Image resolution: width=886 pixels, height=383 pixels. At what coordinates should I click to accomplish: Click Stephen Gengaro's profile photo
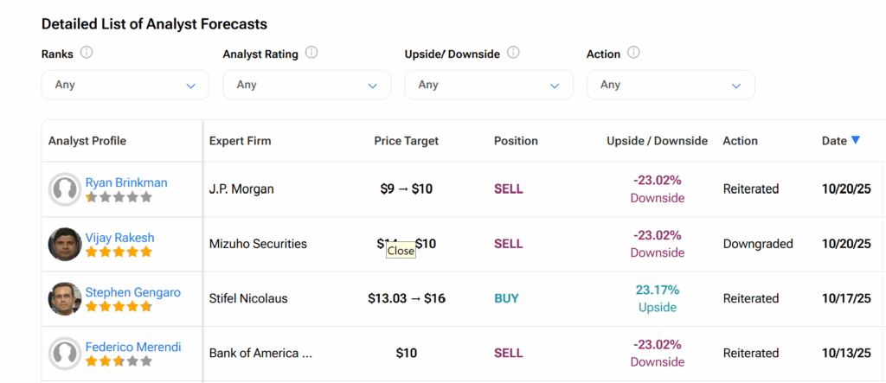point(65,298)
